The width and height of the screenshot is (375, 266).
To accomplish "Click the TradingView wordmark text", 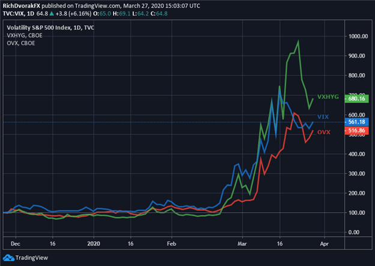I will (32, 258).
